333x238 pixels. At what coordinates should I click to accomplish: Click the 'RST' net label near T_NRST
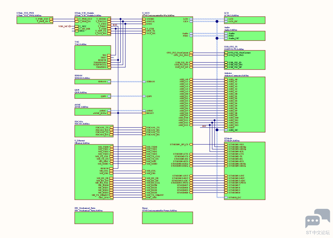pos(115,25)
